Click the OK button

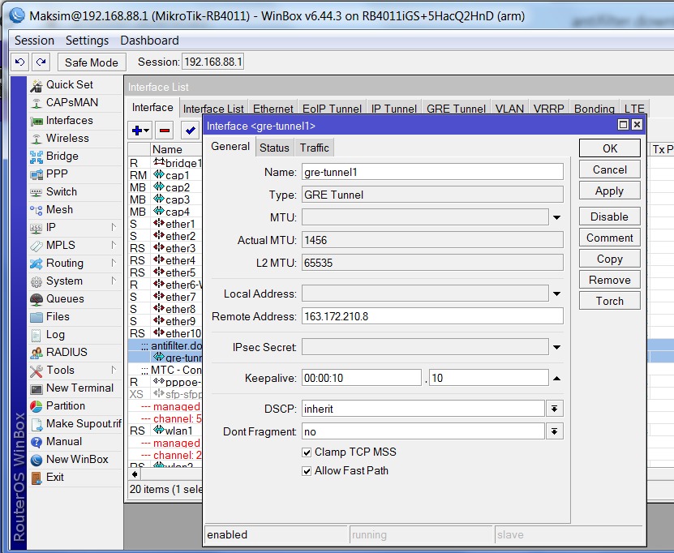pos(610,148)
